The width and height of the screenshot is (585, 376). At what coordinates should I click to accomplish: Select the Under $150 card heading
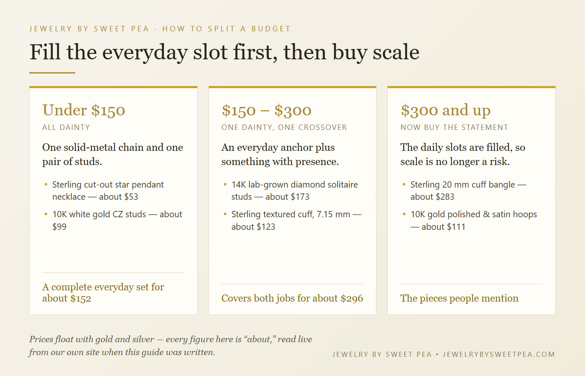84,110
